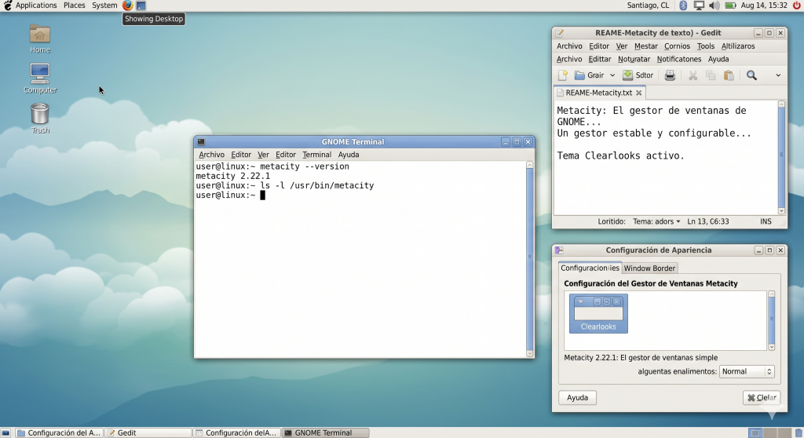
Task: Open the Tema selector in Gedit statusbar
Action: 656,221
